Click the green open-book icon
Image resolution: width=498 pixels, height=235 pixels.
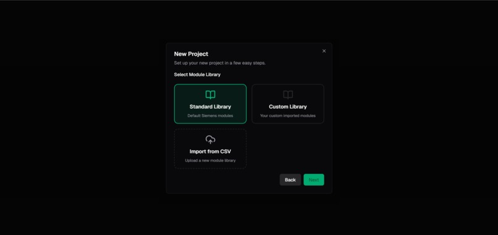click(x=210, y=94)
